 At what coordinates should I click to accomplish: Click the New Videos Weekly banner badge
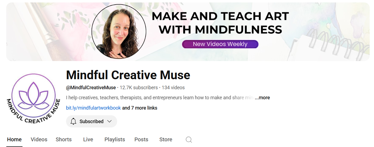point(220,44)
